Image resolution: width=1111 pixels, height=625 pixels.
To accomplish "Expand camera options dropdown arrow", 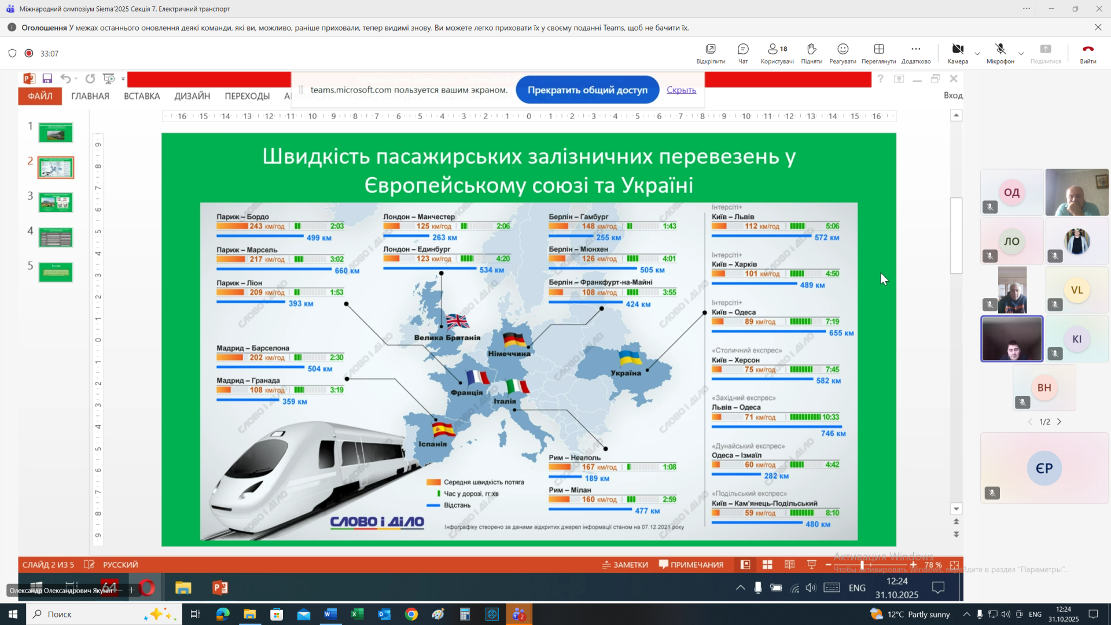I will click(x=977, y=53).
